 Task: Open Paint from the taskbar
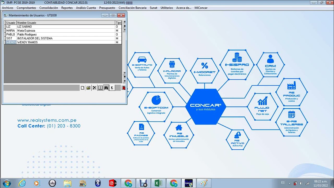[x=204, y=183]
